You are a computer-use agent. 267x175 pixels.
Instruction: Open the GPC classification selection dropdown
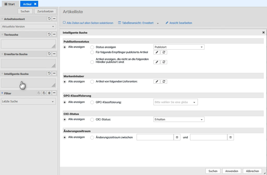coord(176,102)
